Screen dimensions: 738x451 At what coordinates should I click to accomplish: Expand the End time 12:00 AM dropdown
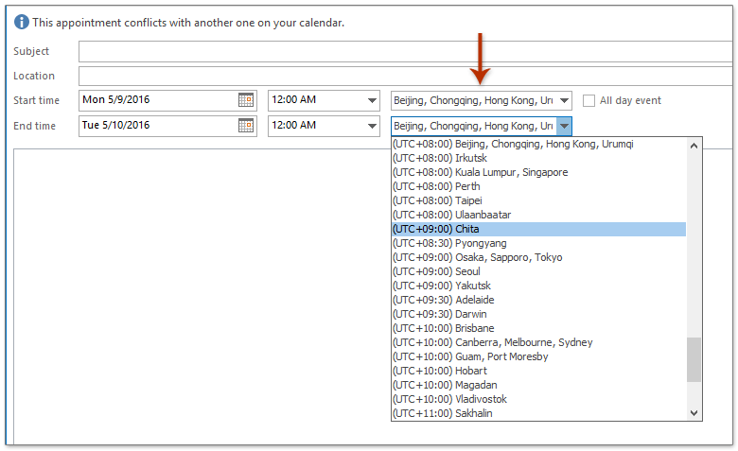(x=372, y=126)
